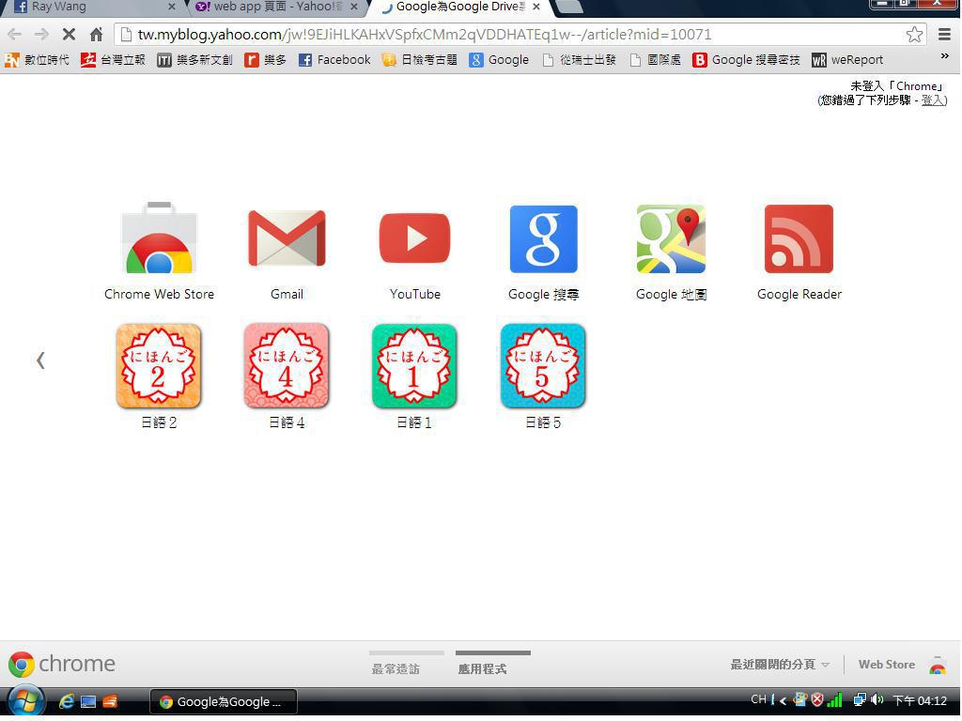This screenshot has width=962, height=721.
Task: Open the clock showing 下午 04:12
Action: 920,700
